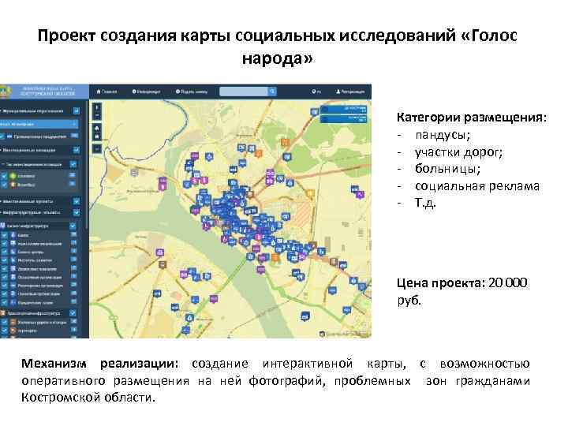The height and width of the screenshot is (426, 568).
Task: Open the list icon on the Банки row
Action: click(x=73, y=234)
